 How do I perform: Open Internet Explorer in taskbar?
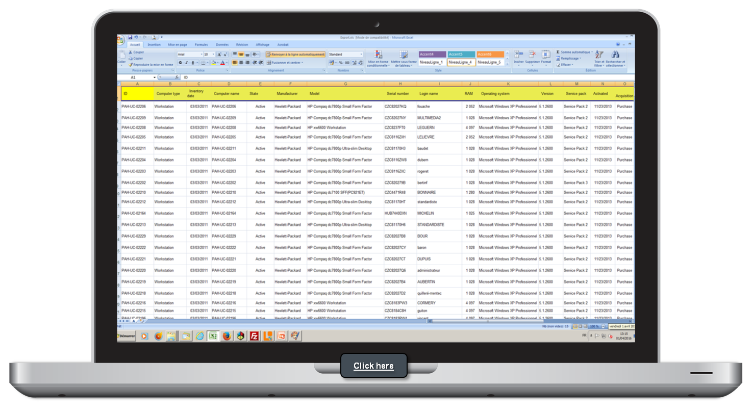(199, 336)
